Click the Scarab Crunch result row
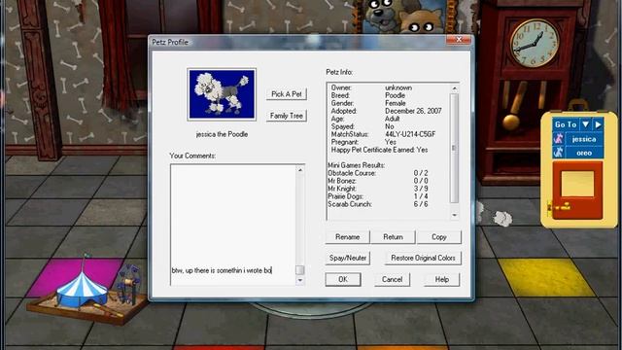 (378, 204)
